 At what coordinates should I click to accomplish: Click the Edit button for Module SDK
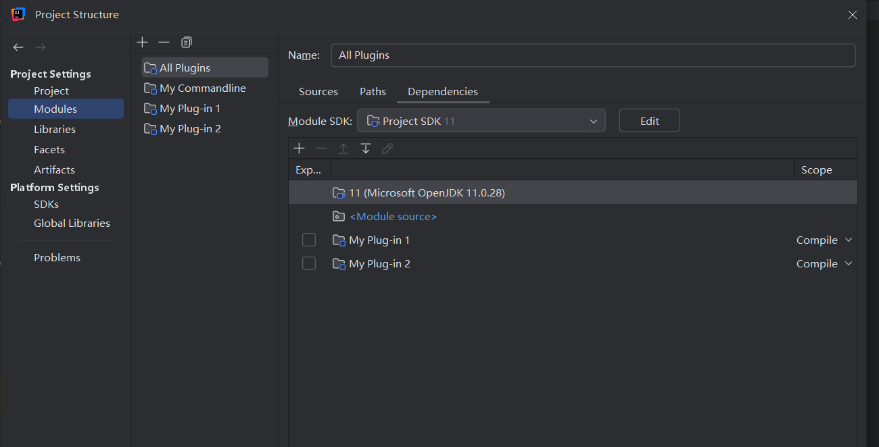point(649,121)
